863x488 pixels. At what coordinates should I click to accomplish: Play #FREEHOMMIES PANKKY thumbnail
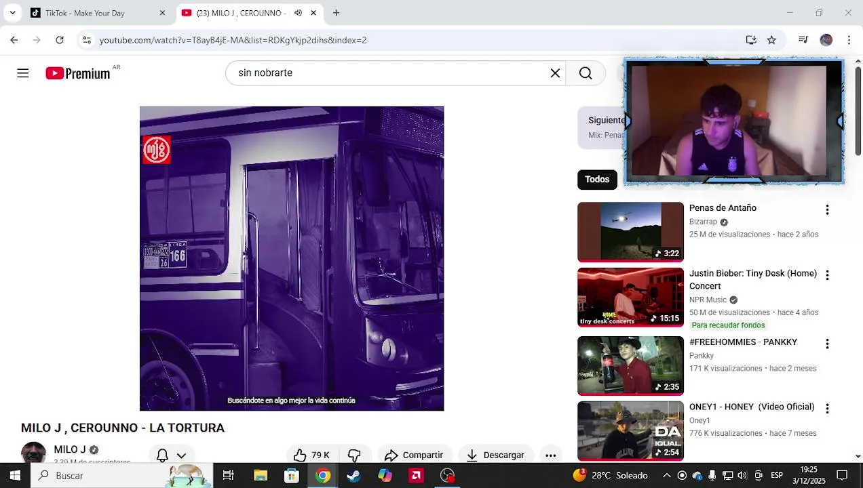[630, 366]
